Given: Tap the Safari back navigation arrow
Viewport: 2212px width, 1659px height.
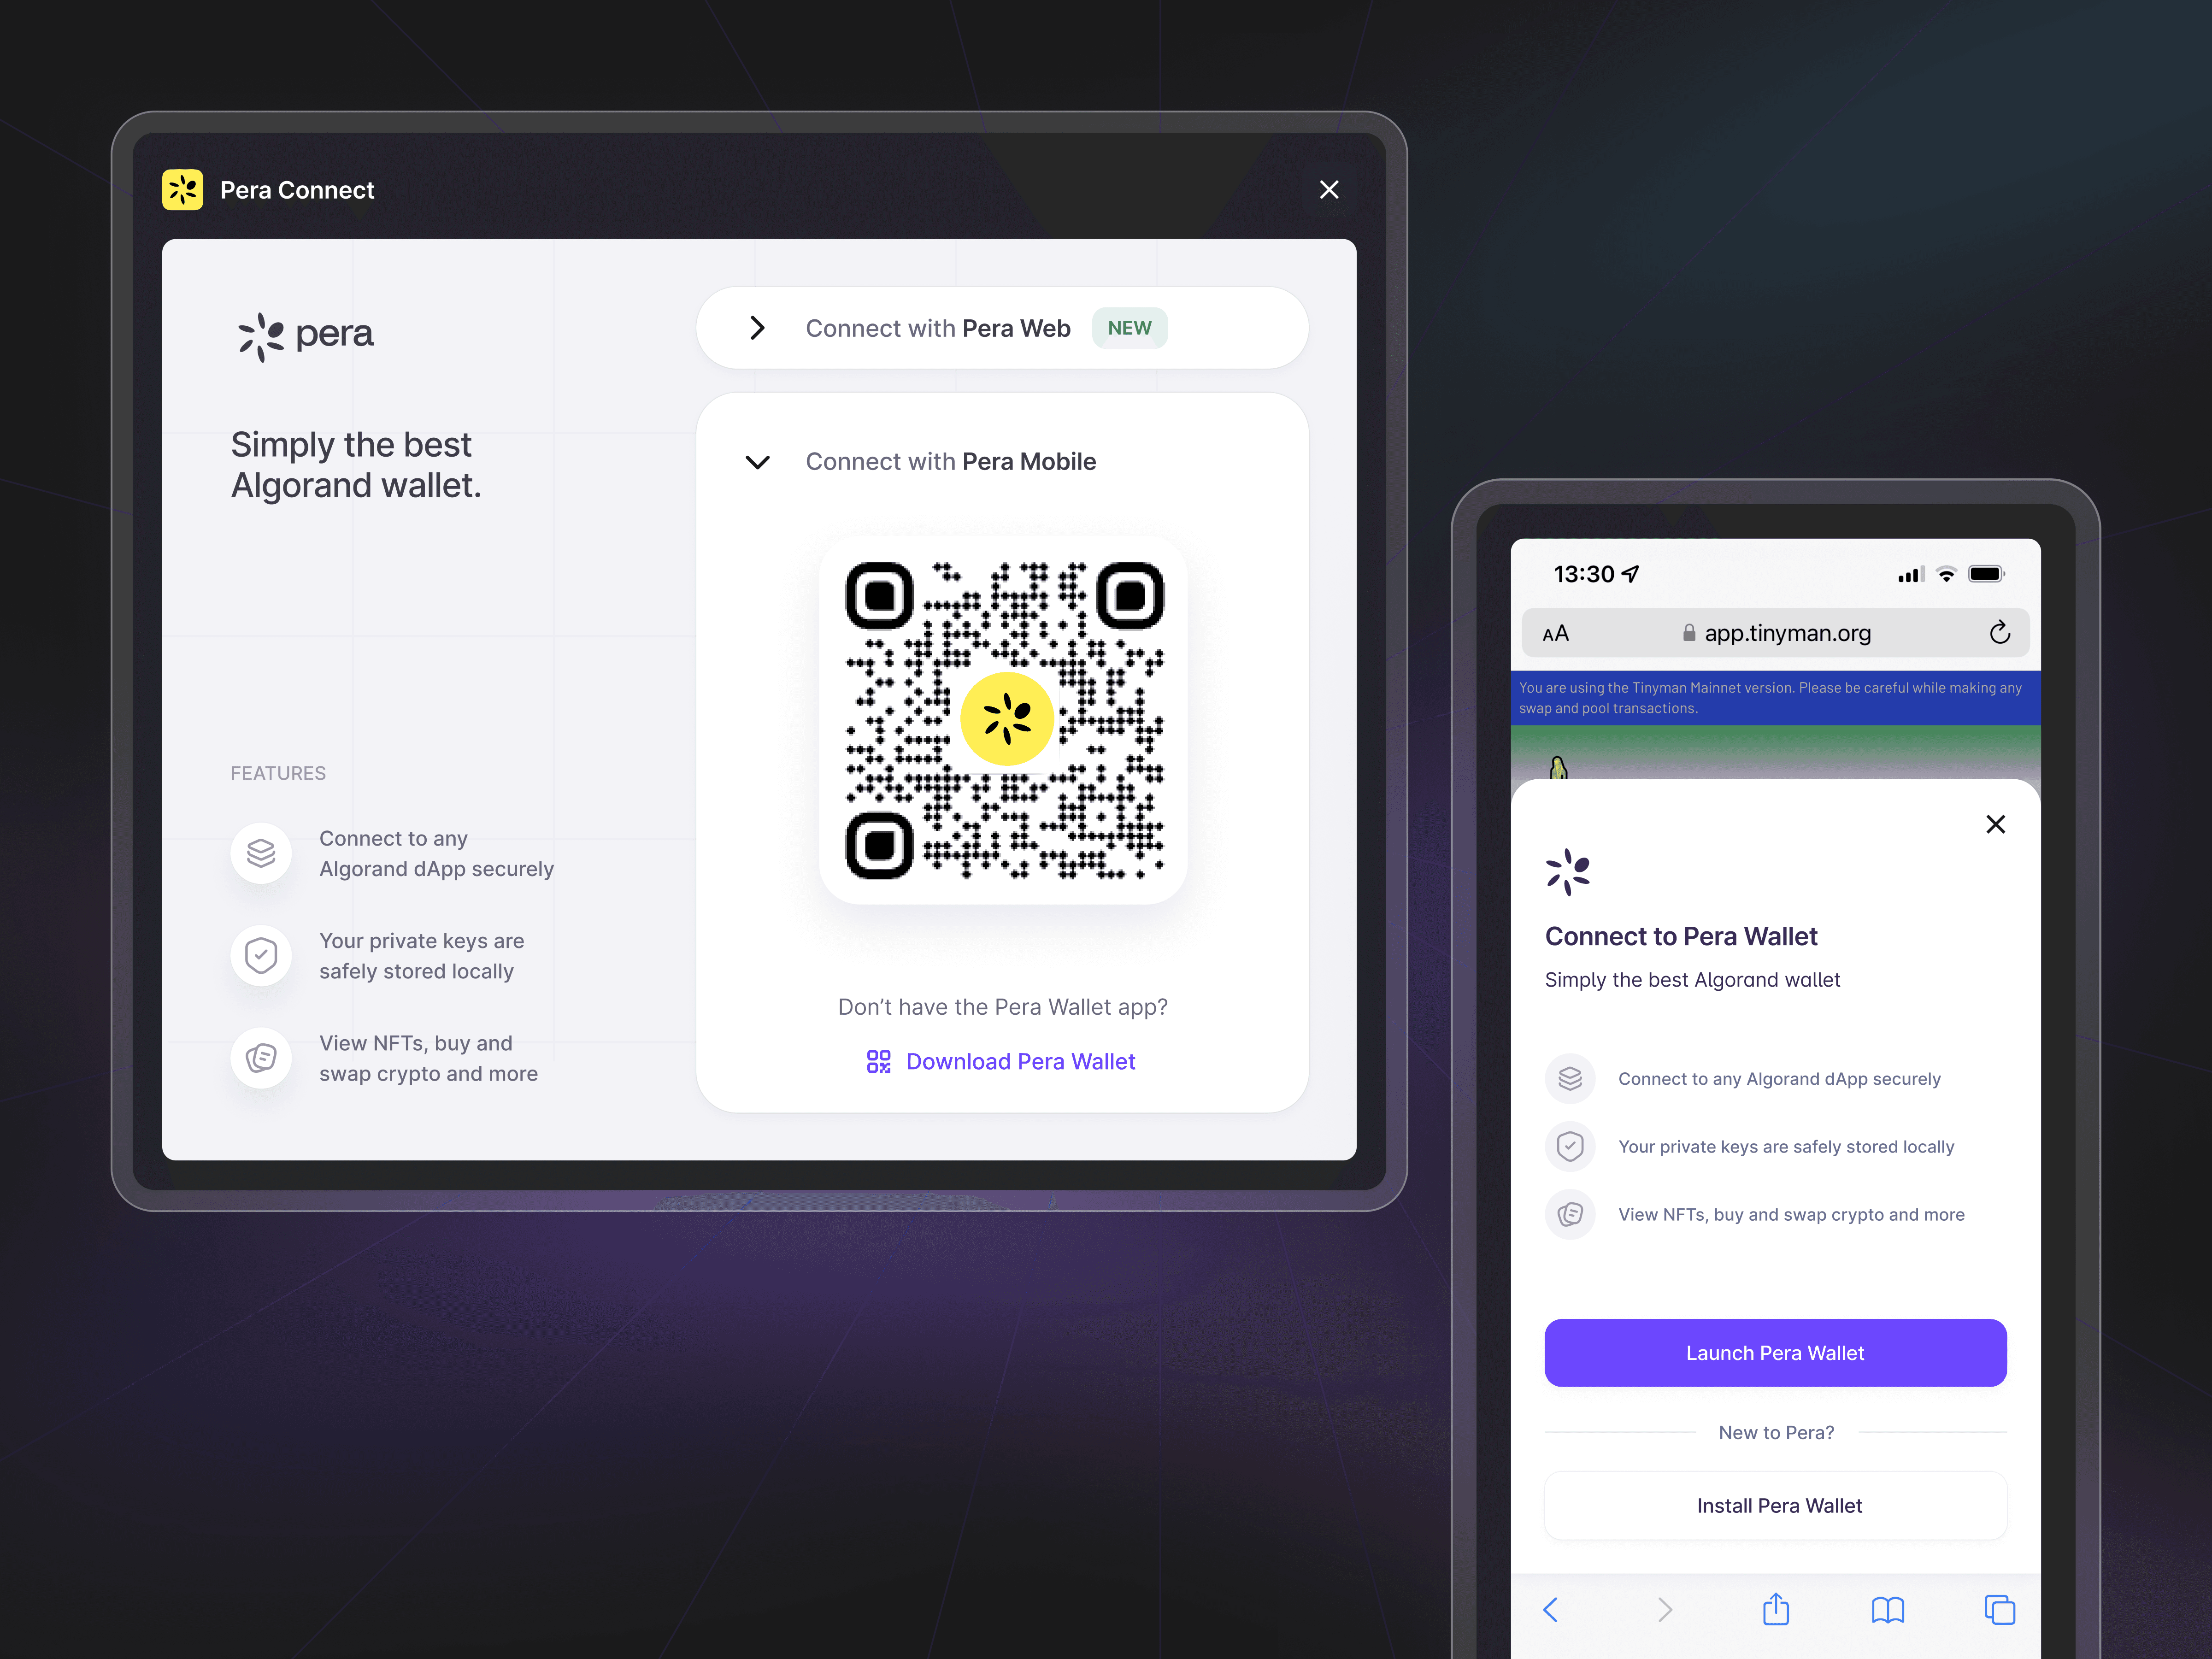Looking at the screenshot, I should point(1551,1609).
